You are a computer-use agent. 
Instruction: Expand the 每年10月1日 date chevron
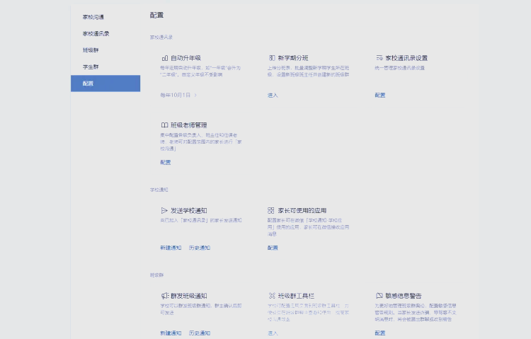[x=195, y=95]
